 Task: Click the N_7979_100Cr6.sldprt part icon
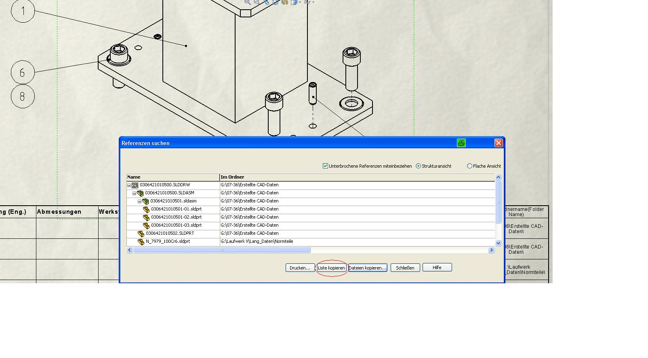pyautogui.click(x=141, y=242)
